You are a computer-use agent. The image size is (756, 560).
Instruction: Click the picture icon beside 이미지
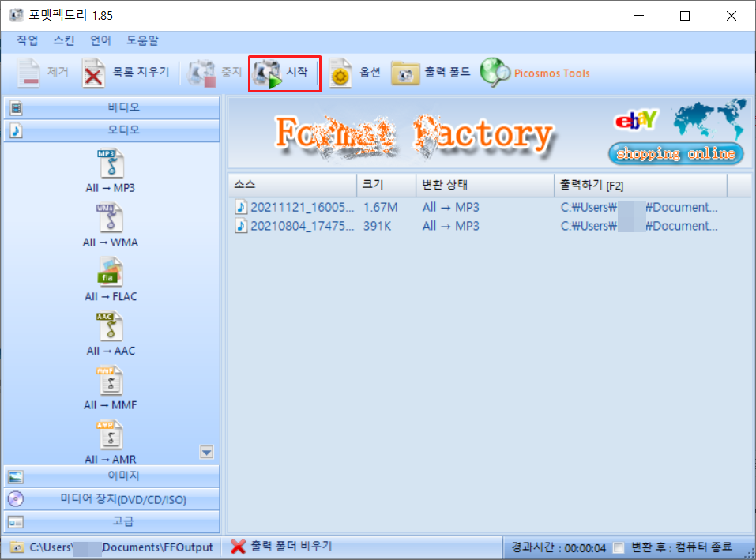[16, 477]
